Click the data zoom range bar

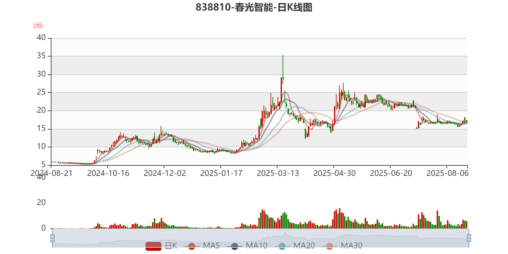[x=260, y=238]
